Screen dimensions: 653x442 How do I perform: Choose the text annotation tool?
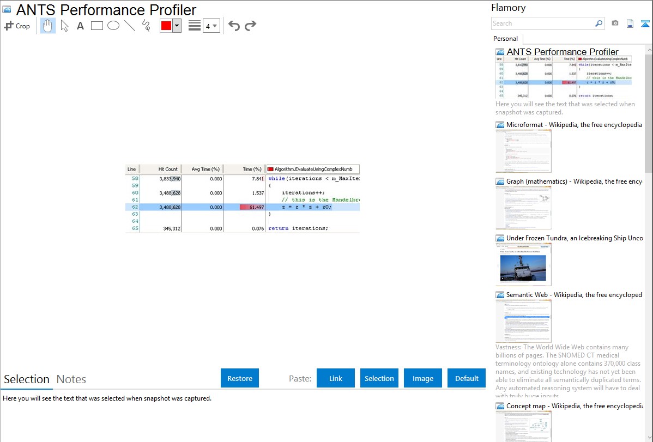click(80, 26)
